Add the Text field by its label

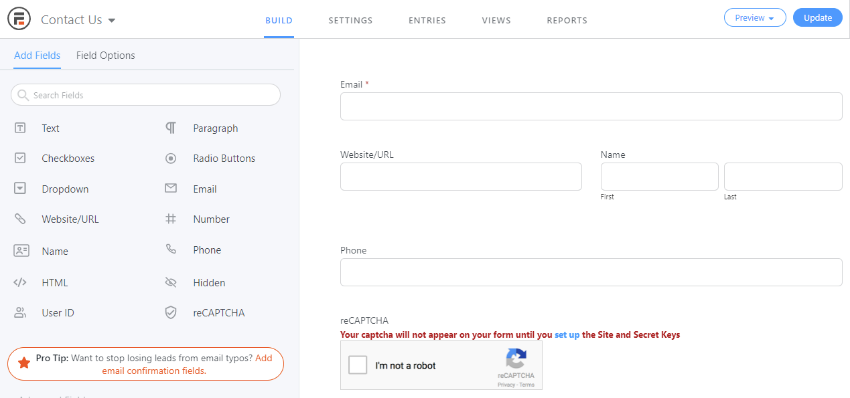pyautogui.click(x=50, y=128)
